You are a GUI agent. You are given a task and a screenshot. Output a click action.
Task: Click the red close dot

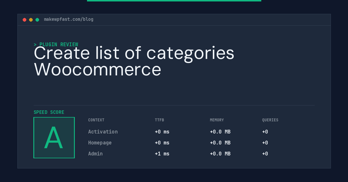click(24, 20)
